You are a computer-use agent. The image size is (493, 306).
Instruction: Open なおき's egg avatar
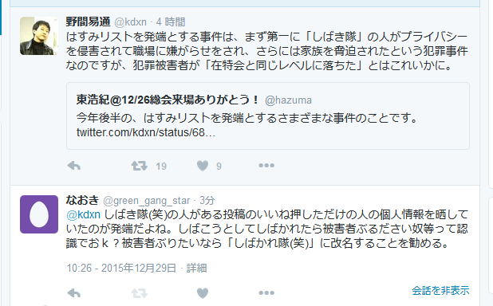coord(39,214)
